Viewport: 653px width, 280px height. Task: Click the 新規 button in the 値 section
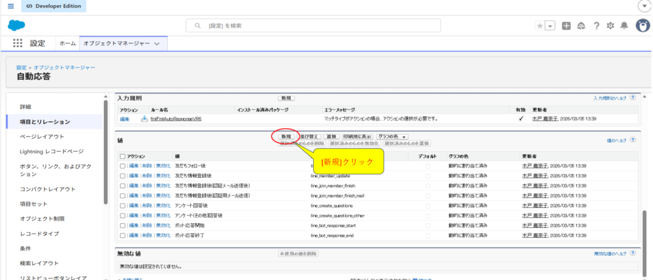point(286,136)
